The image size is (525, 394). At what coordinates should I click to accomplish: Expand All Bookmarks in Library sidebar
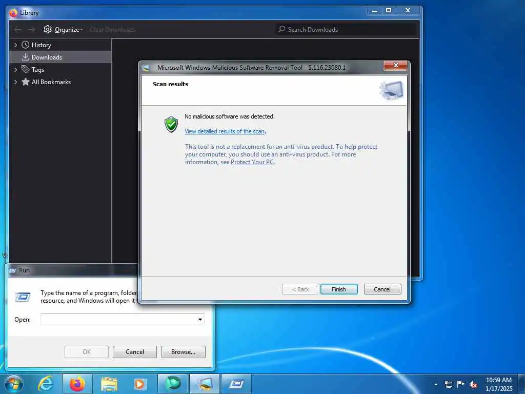tap(15, 82)
